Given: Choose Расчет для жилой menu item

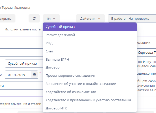Looking at the screenshot, I should [60, 35].
